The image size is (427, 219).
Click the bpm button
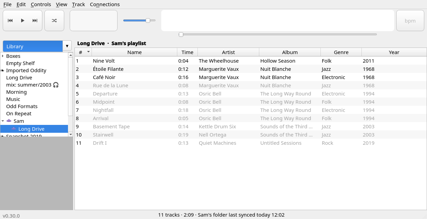410,21
